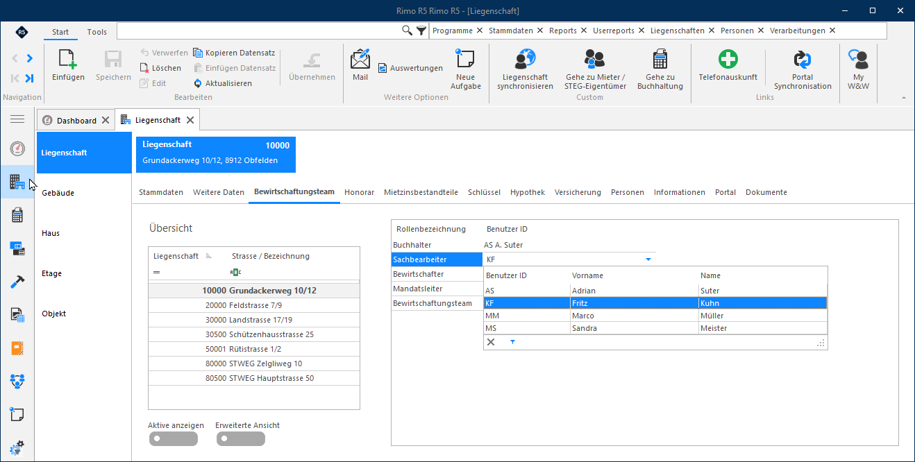Click the hamburger menu in sidebar

point(17,119)
